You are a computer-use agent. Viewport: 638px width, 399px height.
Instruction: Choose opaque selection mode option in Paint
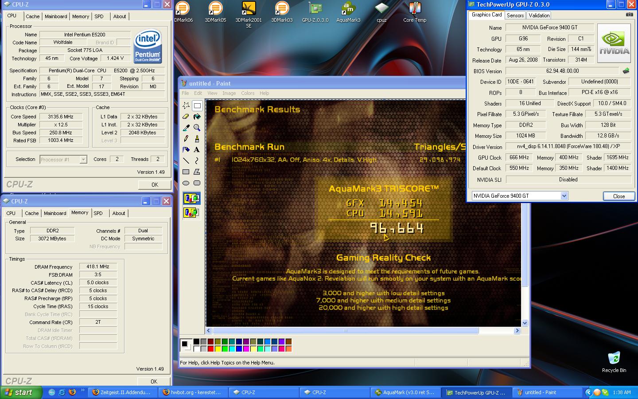tap(191, 198)
